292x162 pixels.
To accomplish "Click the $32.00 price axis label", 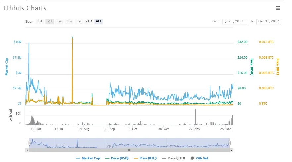I will pyautogui.click(x=242, y=42).
